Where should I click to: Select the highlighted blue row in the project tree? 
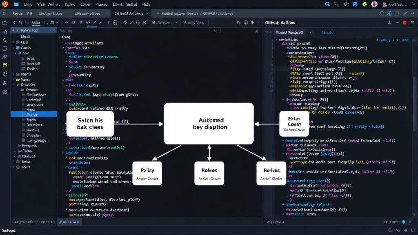pos(33,114)
